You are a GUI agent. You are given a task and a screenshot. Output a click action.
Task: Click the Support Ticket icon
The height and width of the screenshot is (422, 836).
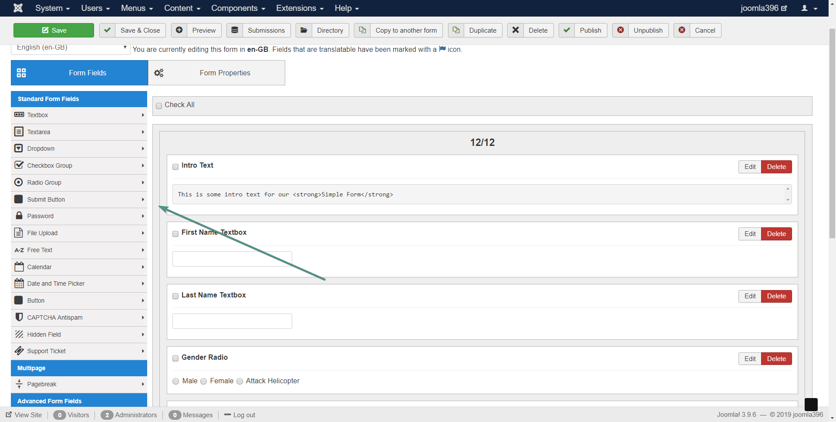point(19,351)
